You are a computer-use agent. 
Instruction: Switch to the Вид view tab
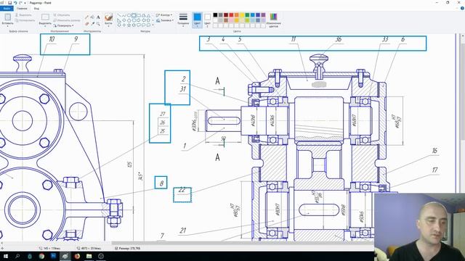(x=36, y=8)
